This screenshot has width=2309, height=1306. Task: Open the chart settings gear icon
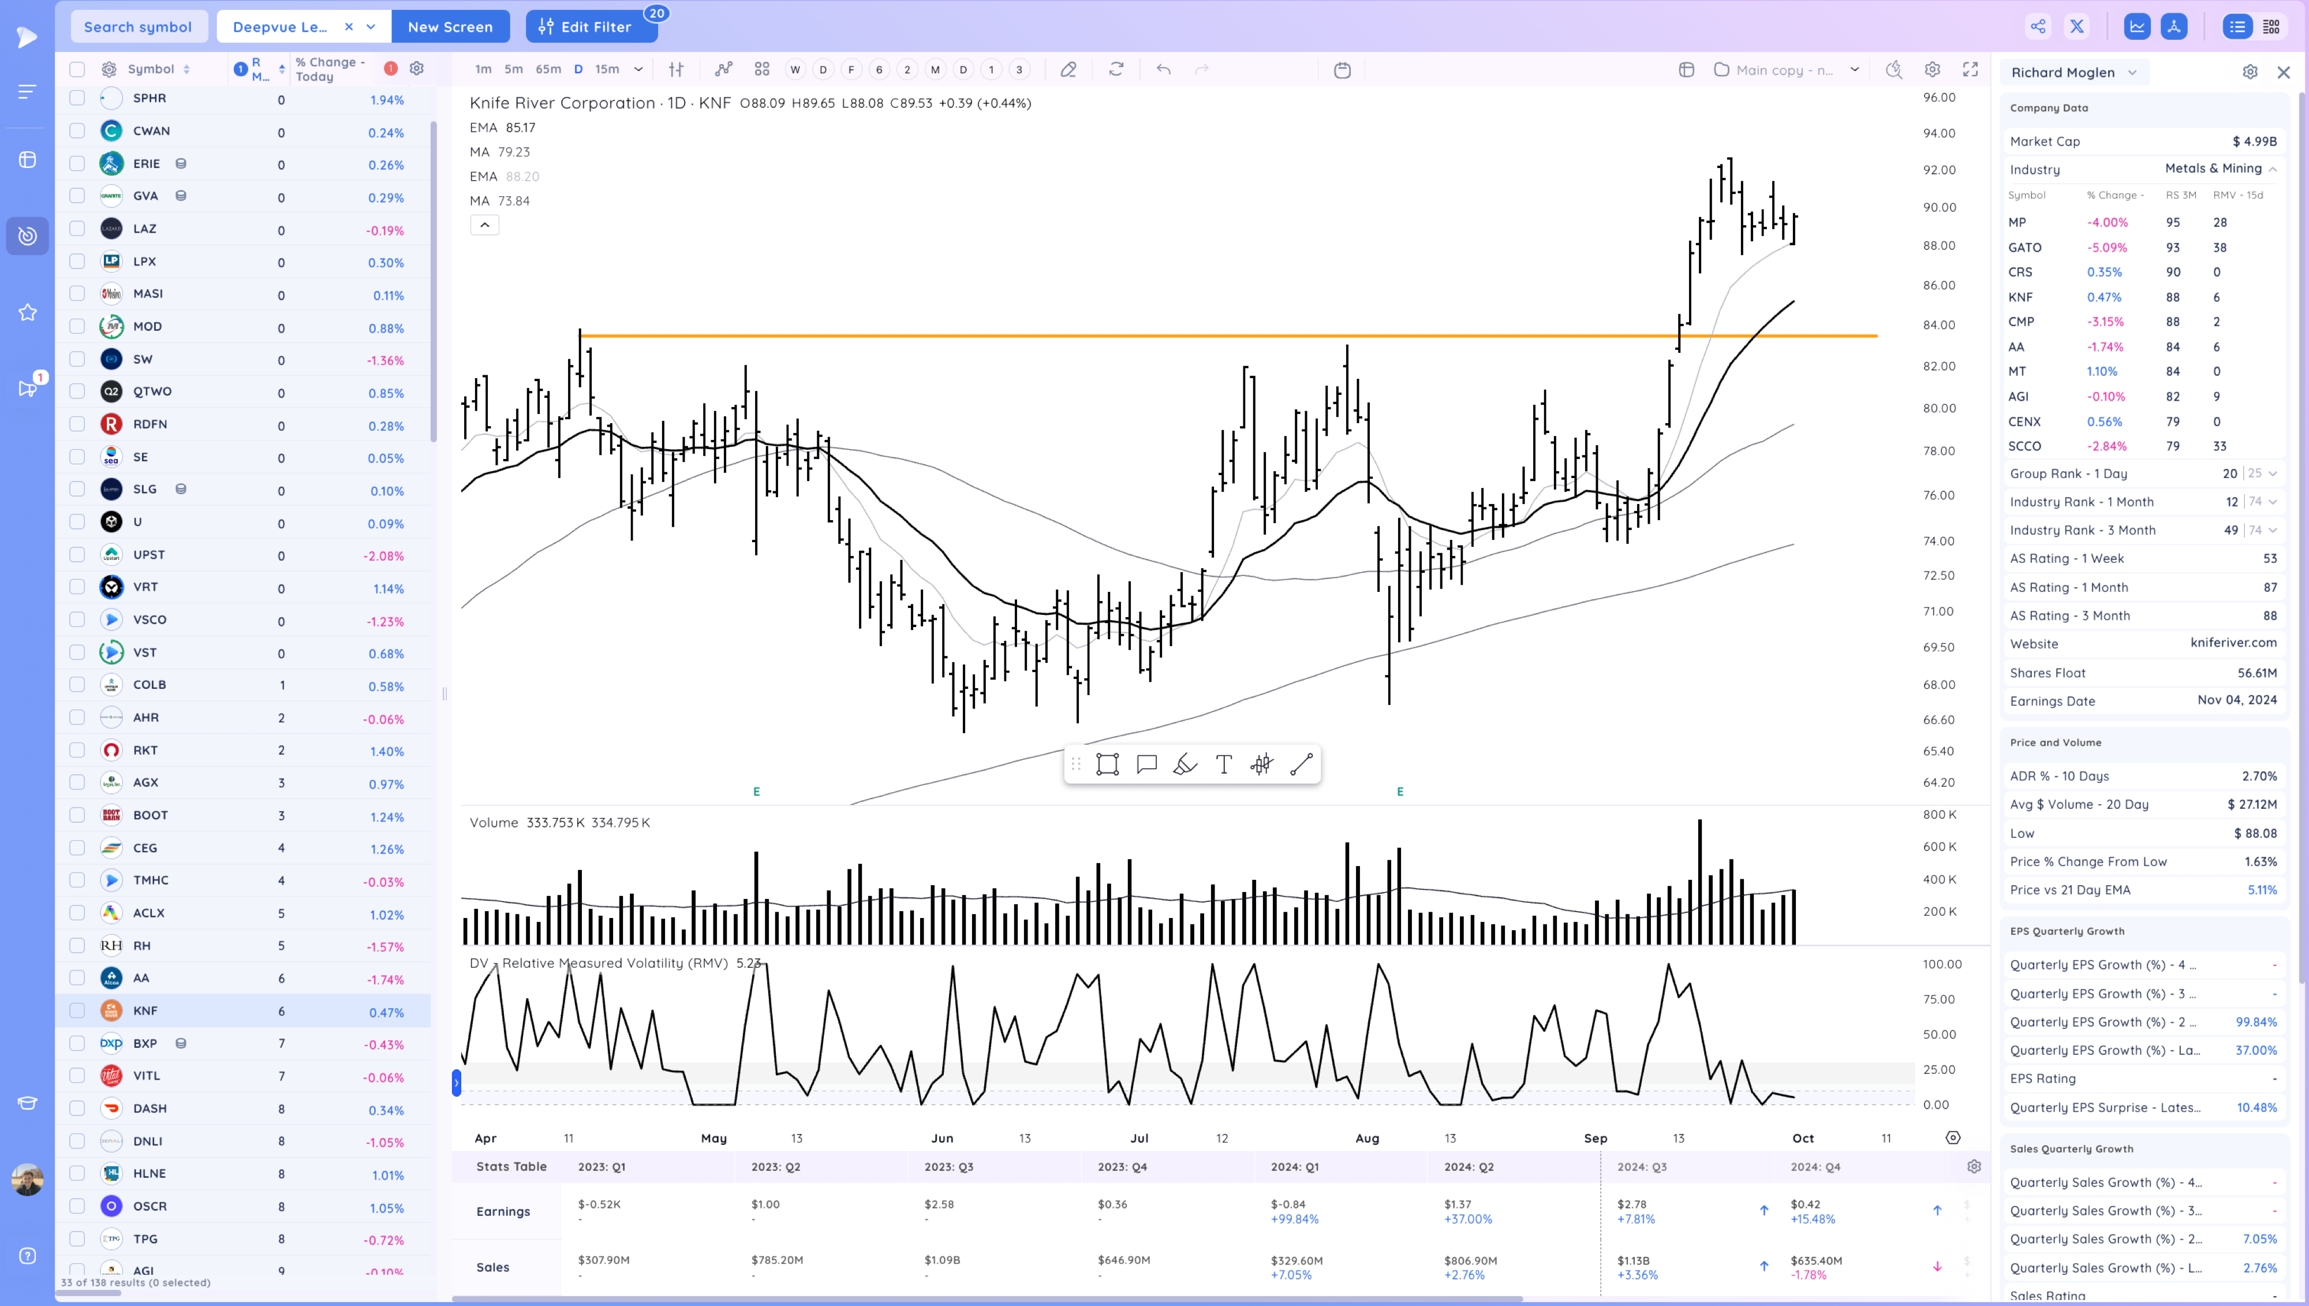[1933, 69]
